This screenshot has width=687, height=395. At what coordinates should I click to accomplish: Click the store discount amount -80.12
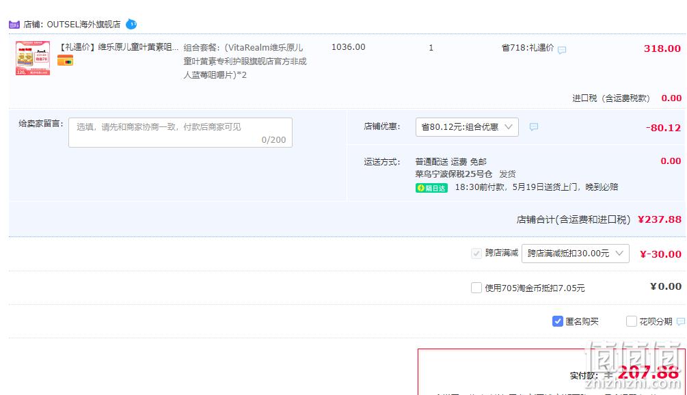click(x=663, y=128)
